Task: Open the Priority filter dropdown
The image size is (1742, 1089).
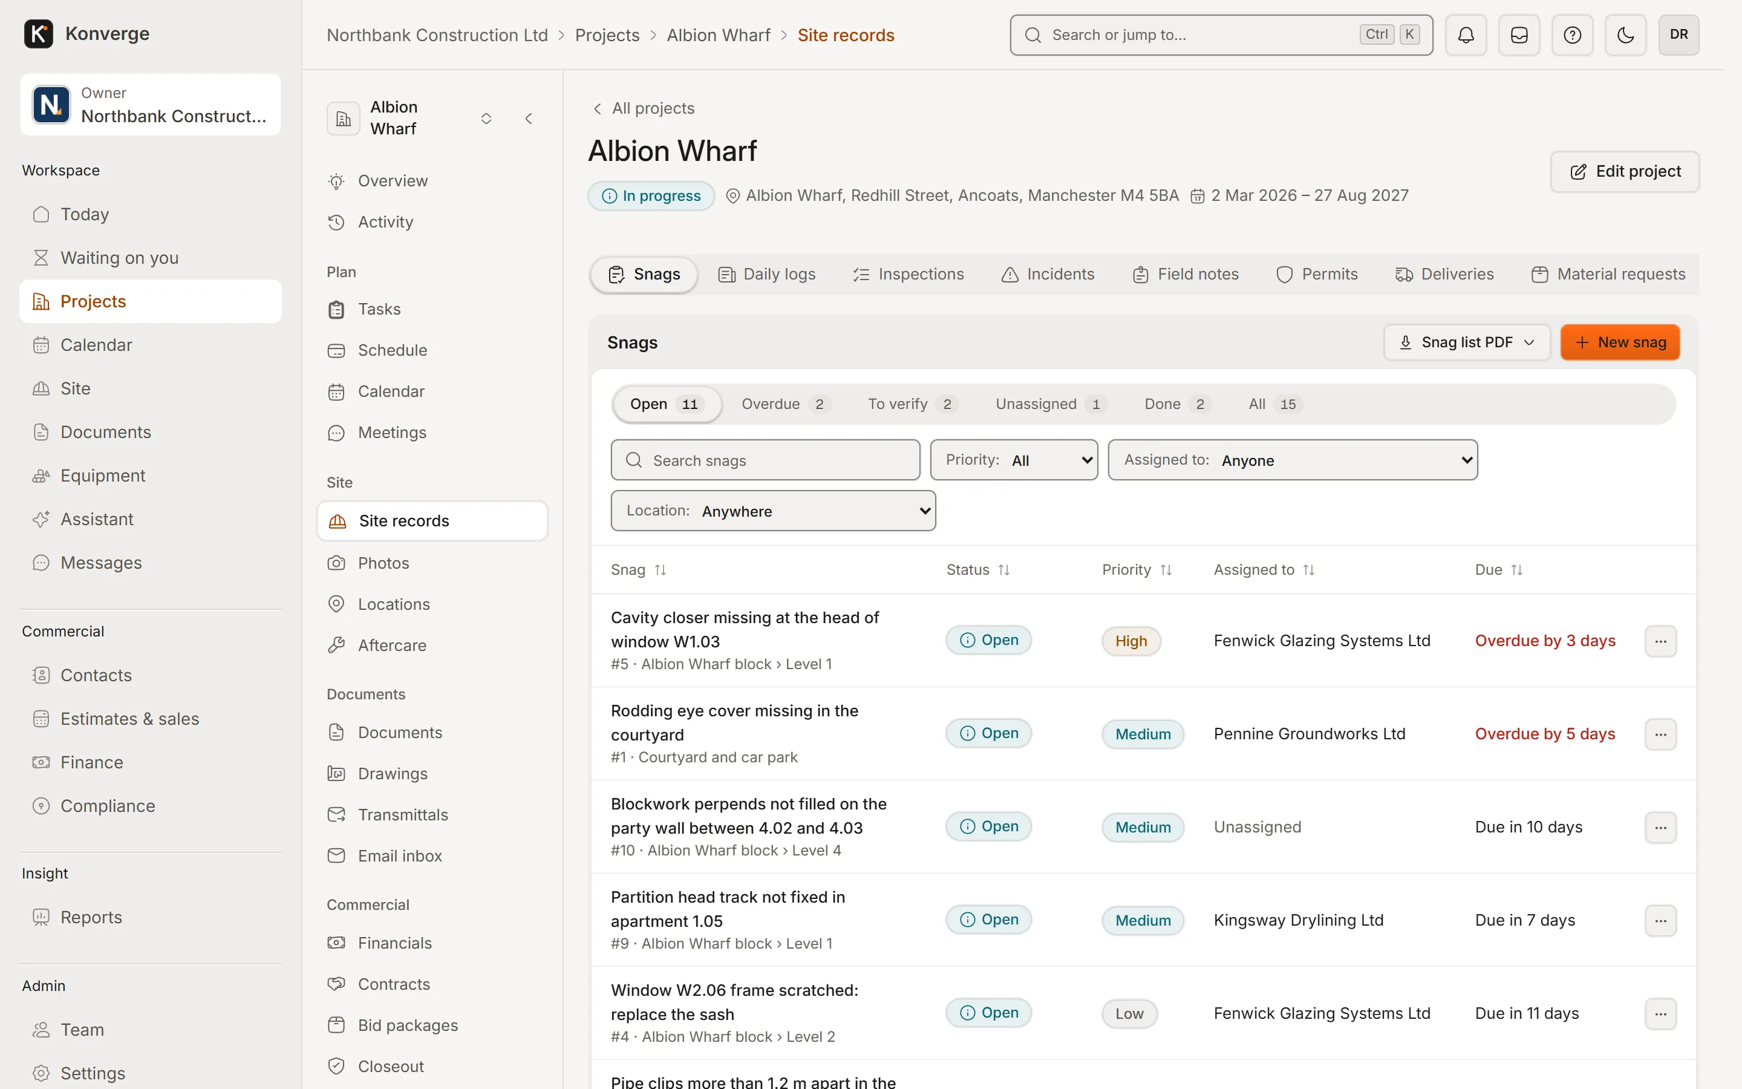Action: [1014, 460]
